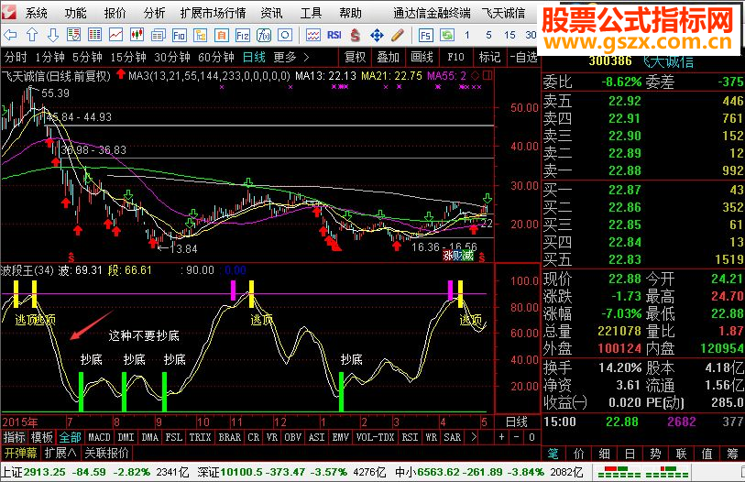Click the down arrow toolbar icon
Viewport: 745px width, 482px height.
coord(53,35)
